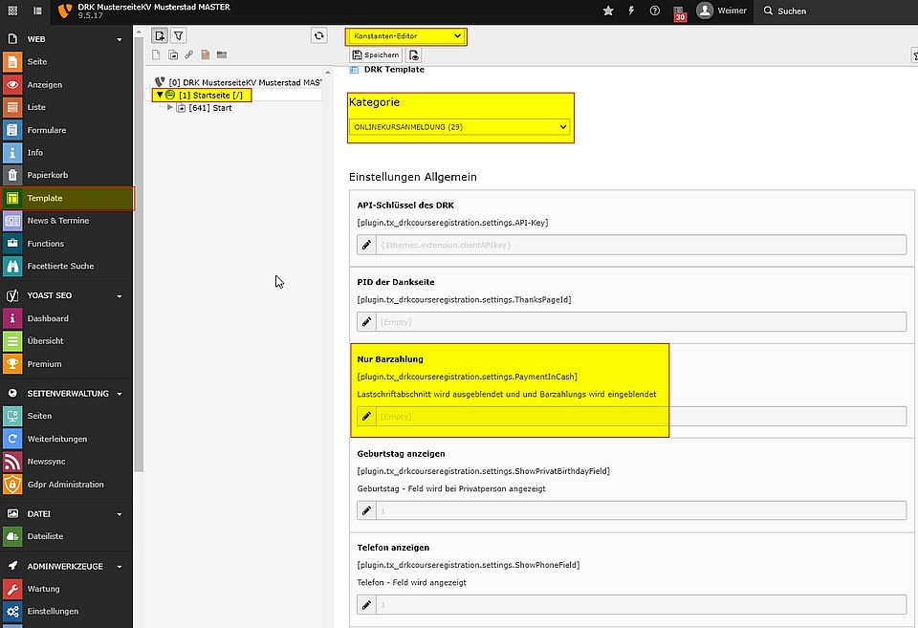Click the Speichern save button
The height and width of the screenshot is (628, 918).
point(376,55)
